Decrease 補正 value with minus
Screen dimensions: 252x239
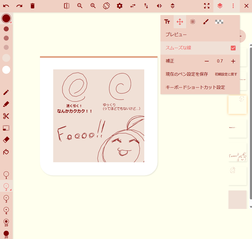[207, 61]
